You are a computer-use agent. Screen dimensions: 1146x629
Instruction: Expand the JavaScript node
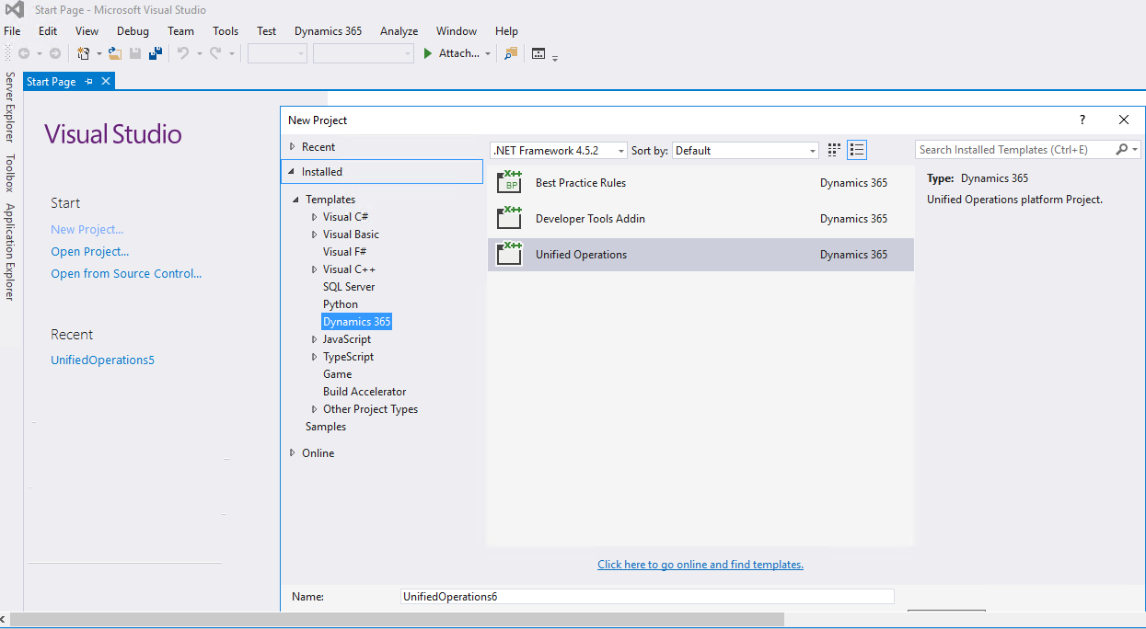tap(314, 339)
